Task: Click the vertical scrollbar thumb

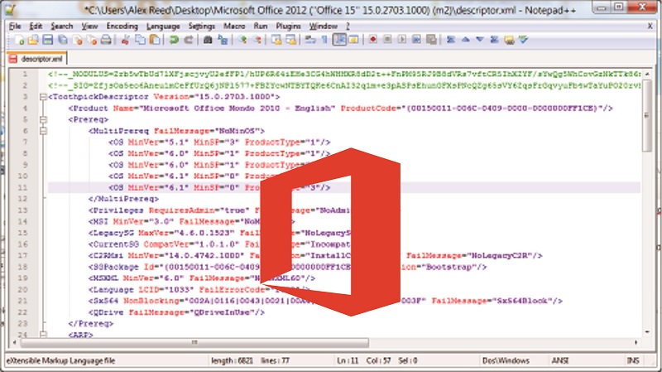Action: pos(646,115)
